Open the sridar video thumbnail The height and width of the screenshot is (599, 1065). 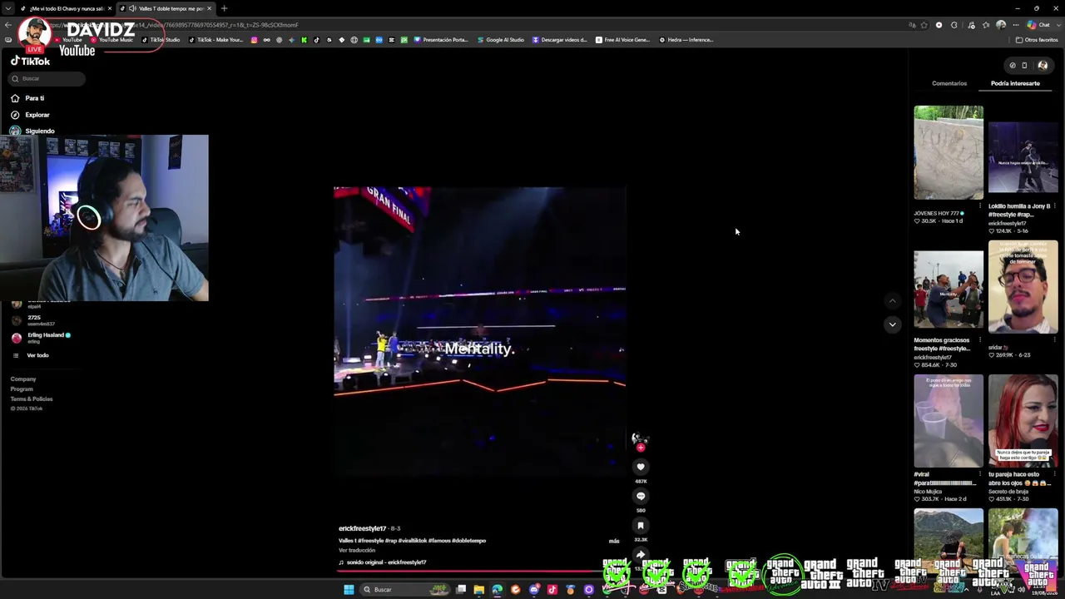1023,287
